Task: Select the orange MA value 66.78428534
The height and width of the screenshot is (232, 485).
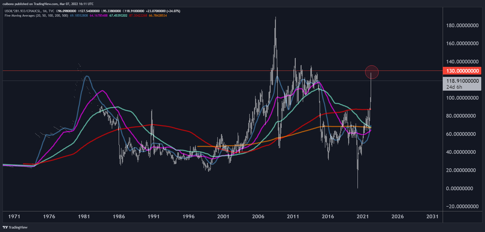Action: [158, 16]
